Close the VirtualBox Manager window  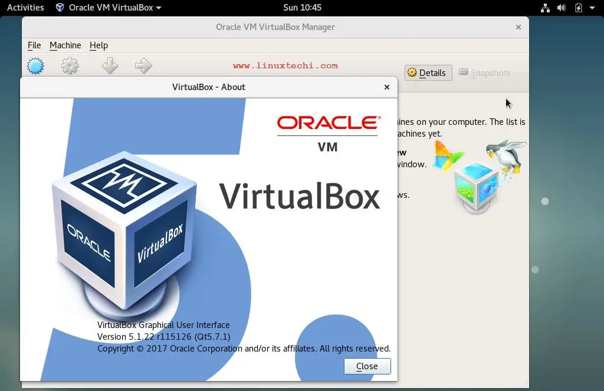pyautogui.click(x=518, y=27)
